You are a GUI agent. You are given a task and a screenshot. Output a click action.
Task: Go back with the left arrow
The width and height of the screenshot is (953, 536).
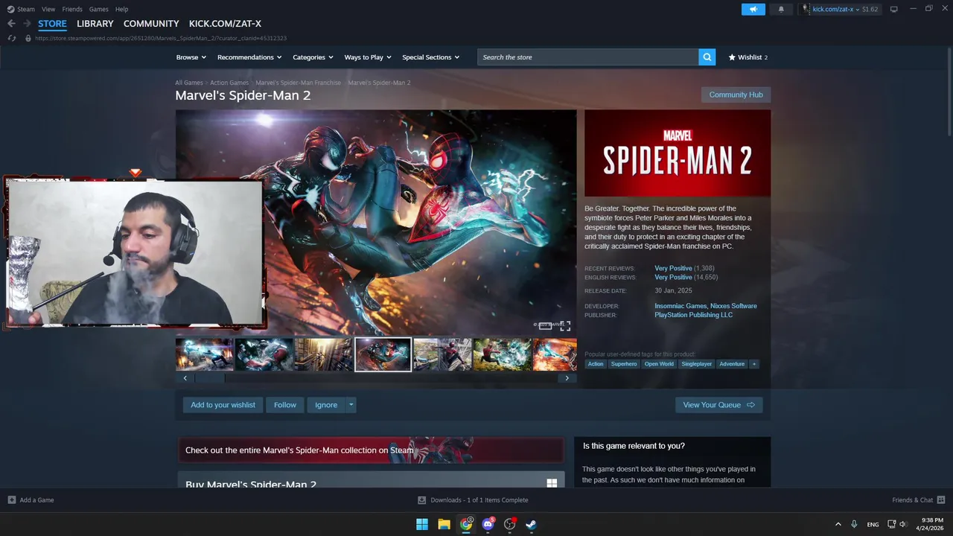pyautogui.click(x=11, y=24)
